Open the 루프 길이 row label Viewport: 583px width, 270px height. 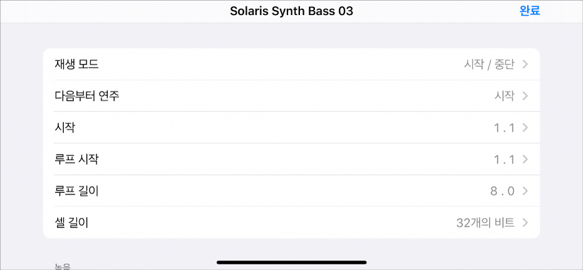click(x=77, y=191)
